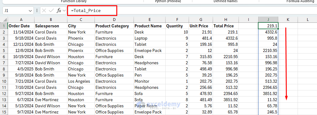Click the Laptop product cell
Viewport: 317px width, 115px height.
pos(150,38)
